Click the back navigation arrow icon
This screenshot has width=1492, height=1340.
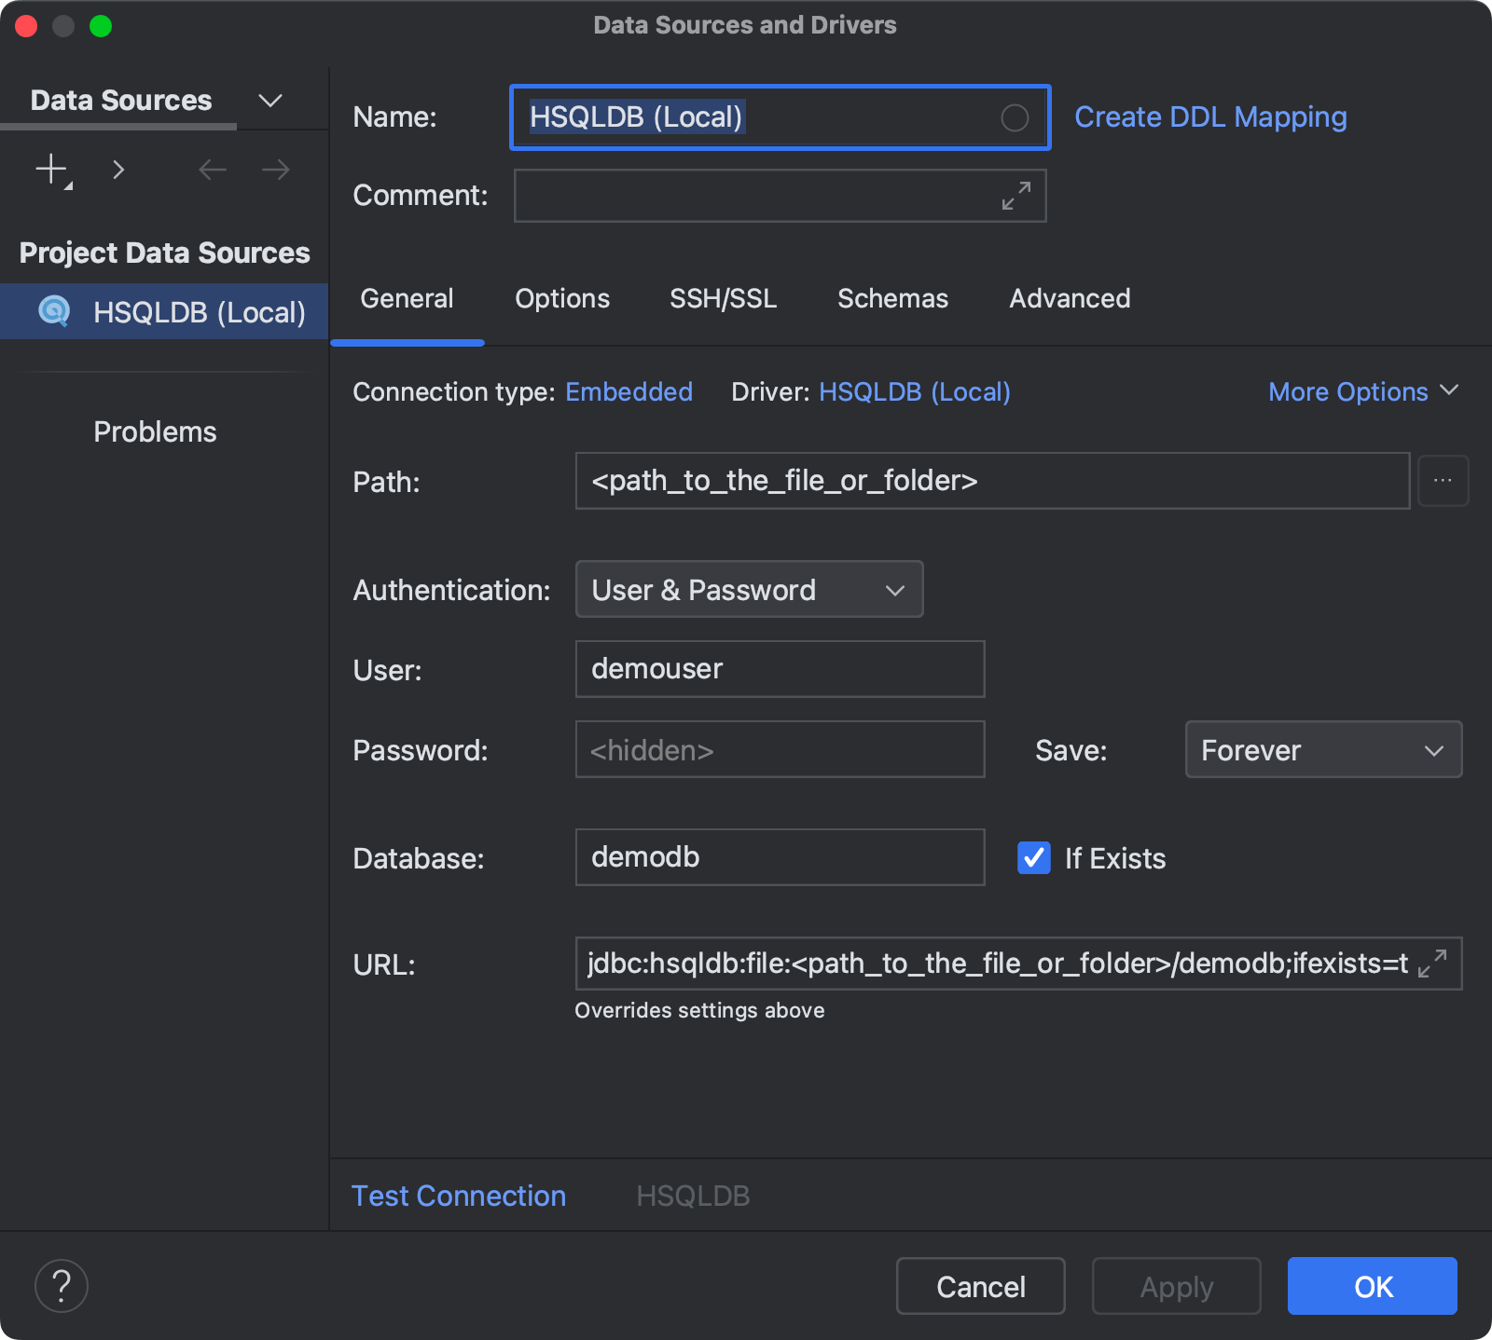(x=213, y=169)
